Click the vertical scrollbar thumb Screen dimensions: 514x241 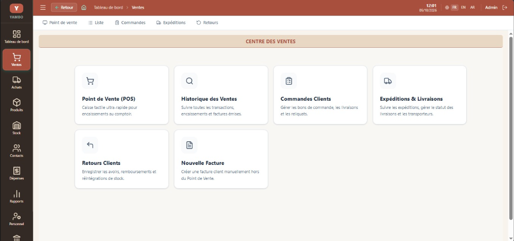[511, 128]
